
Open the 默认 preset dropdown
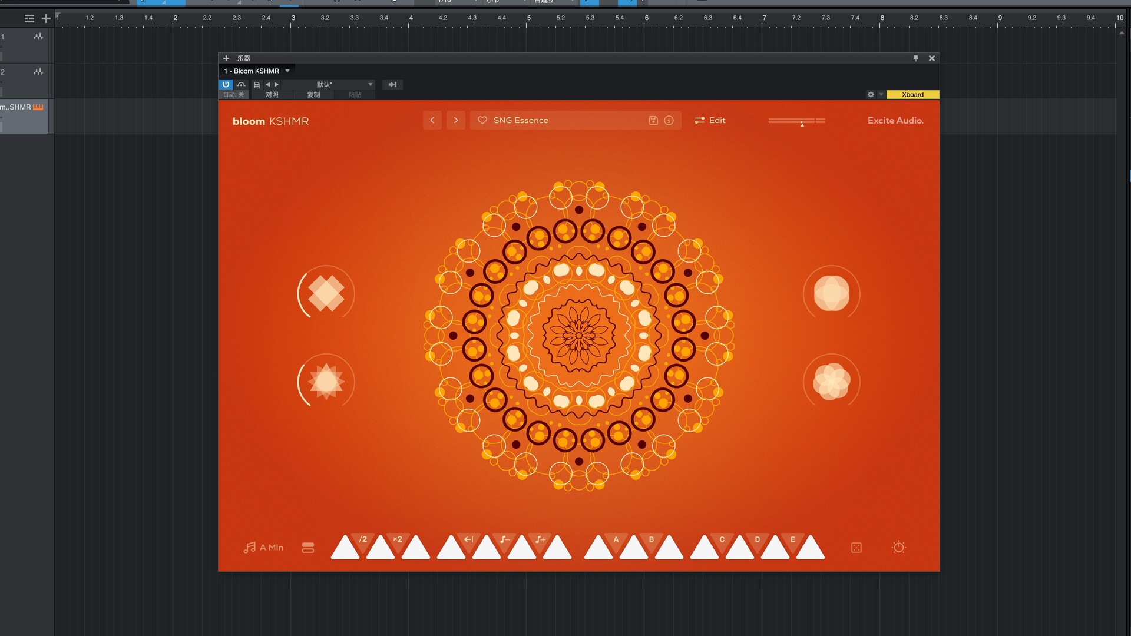[x=329, y=84]
